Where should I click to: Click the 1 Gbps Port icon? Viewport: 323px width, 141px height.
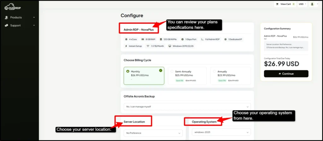click(x=182, y=39)
